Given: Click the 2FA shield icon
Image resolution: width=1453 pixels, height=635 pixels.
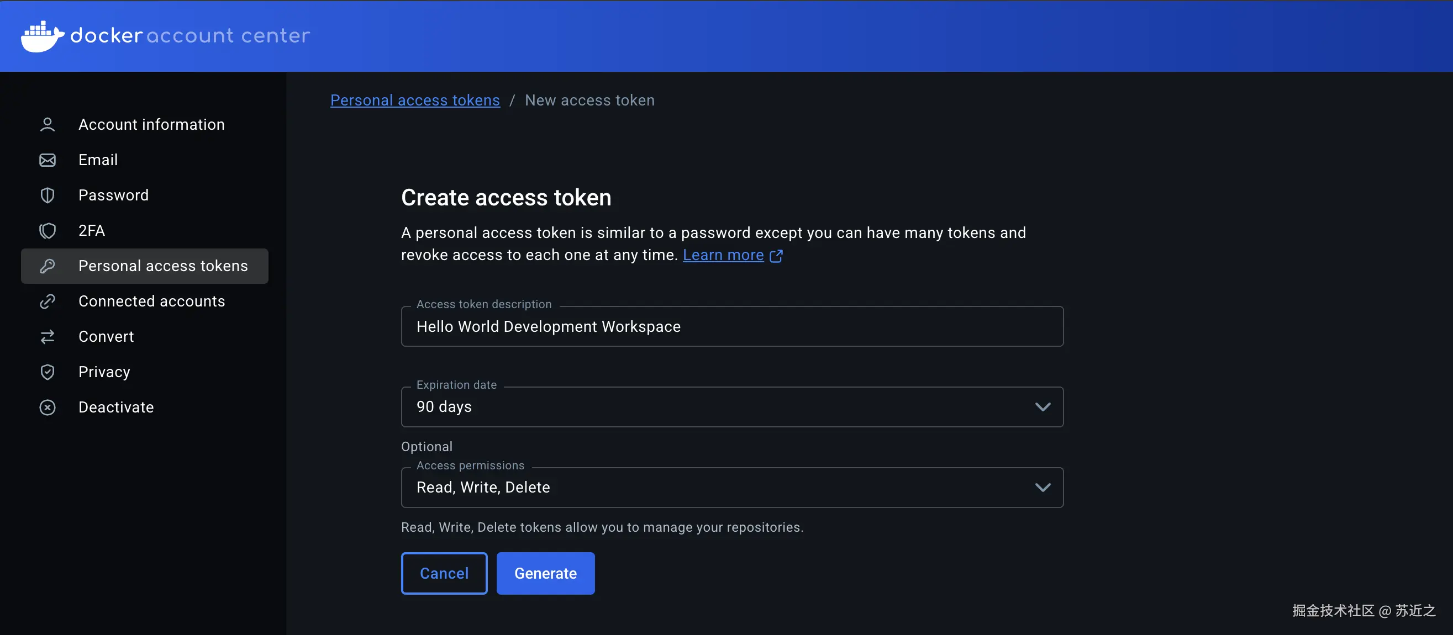Looking at the screenshot, I should (x=48, y=231).
